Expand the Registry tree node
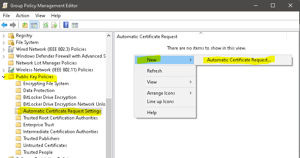Image resolution: width=300 pixels, height=158 pixels. click(x=4, y=35)
